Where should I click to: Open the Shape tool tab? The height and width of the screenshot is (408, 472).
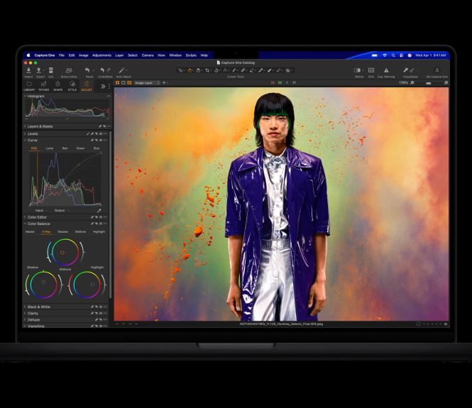57,85
